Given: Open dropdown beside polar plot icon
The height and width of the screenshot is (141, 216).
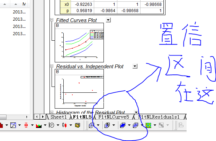Looking at the screenshot, I should coord(58,125).
